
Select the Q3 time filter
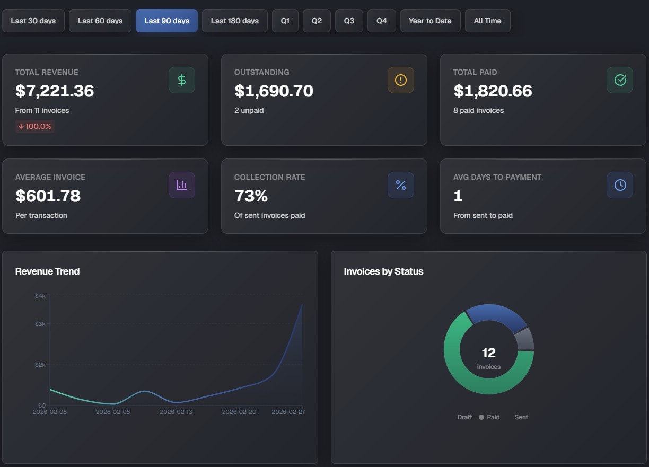[349, 20]
